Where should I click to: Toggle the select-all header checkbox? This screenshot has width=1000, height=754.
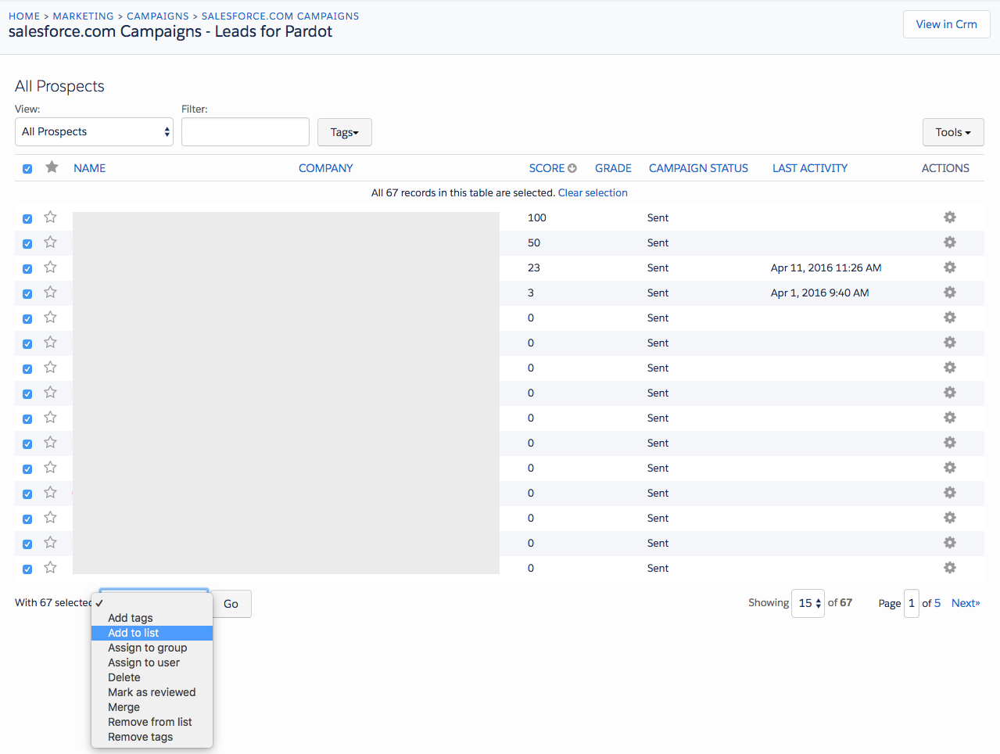(27, 169)
